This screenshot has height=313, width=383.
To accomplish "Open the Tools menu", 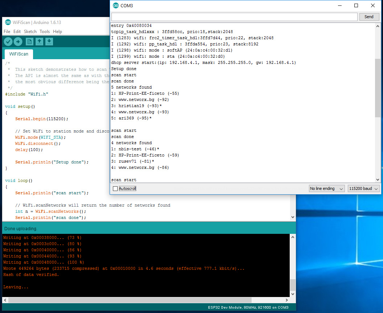I will coord(45,32).
